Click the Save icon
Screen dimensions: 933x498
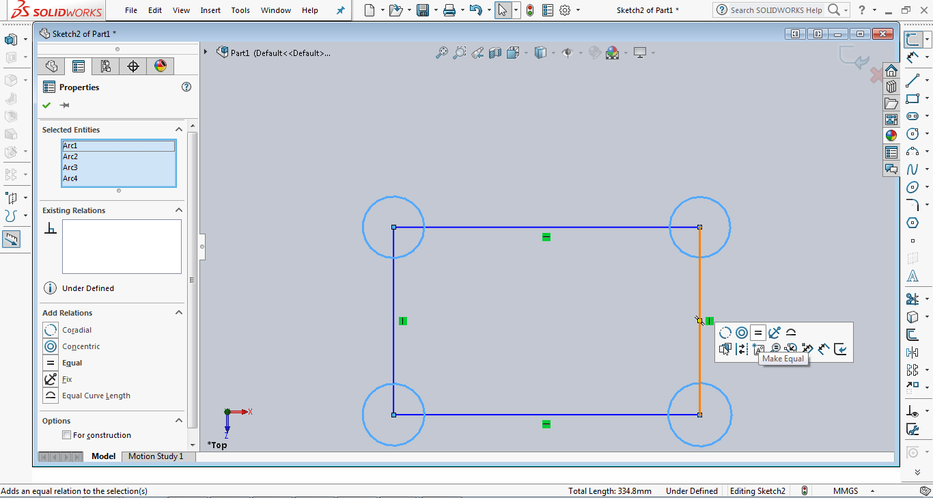[423, 10]
